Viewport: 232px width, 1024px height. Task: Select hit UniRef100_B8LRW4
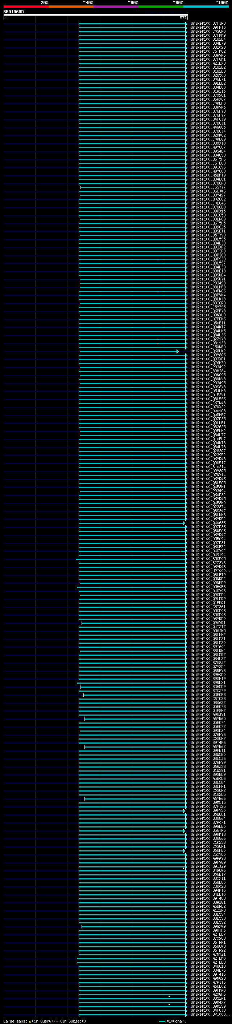(208, 651)
